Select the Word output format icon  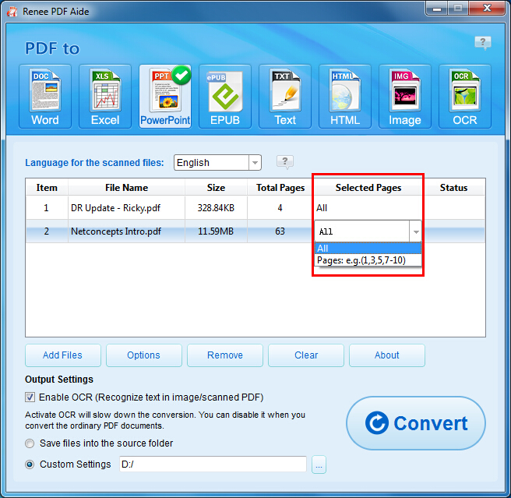(45, 96)
